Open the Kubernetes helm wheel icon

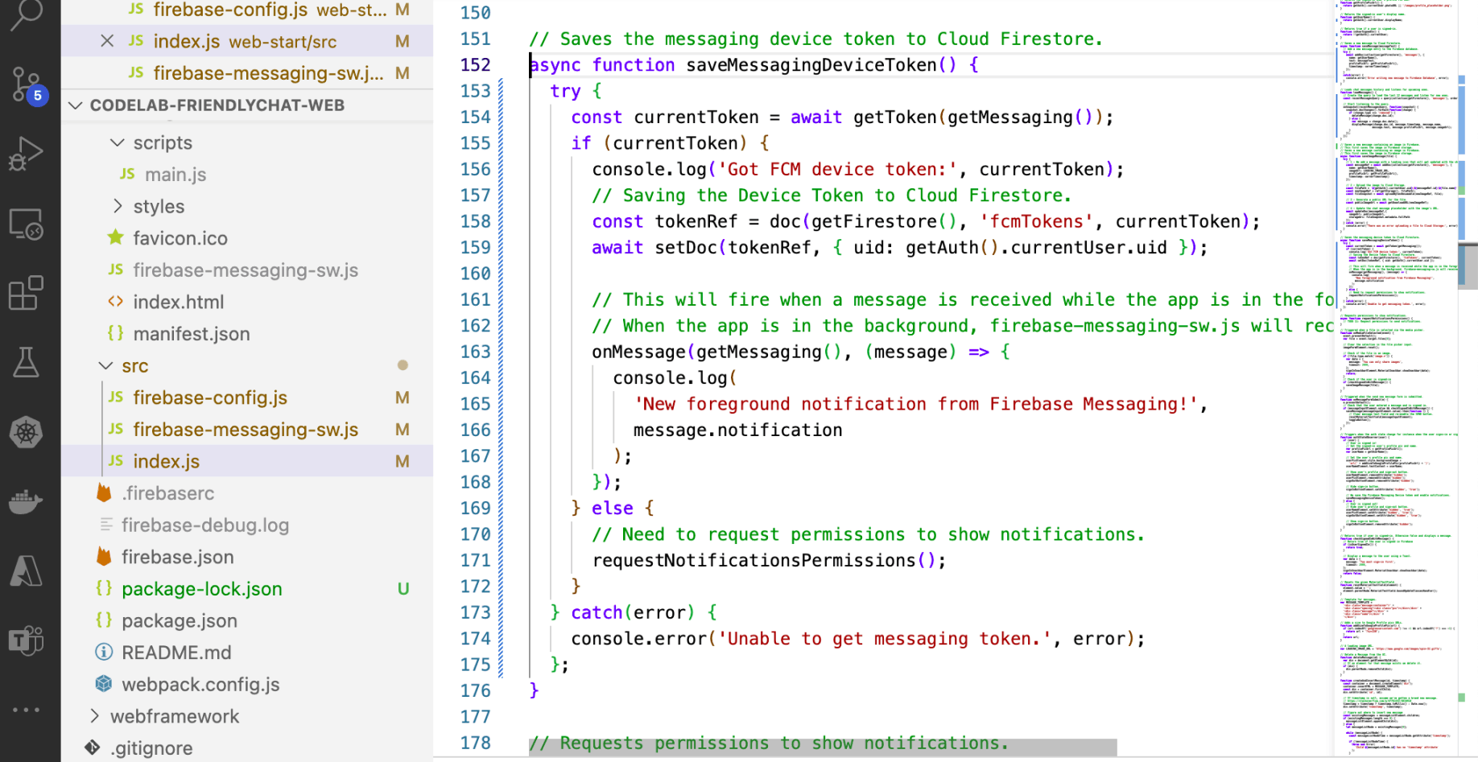pos(26,433)
